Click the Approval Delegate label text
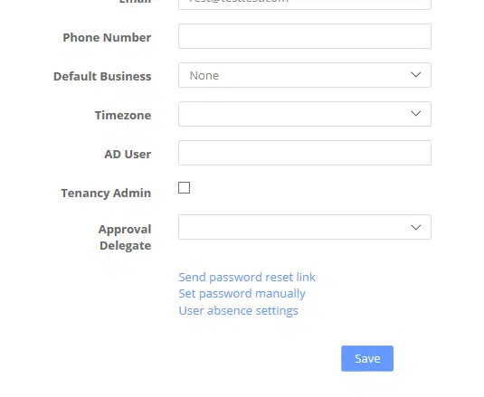The height and width of the screenshot is (397, 484). point(125,238)
